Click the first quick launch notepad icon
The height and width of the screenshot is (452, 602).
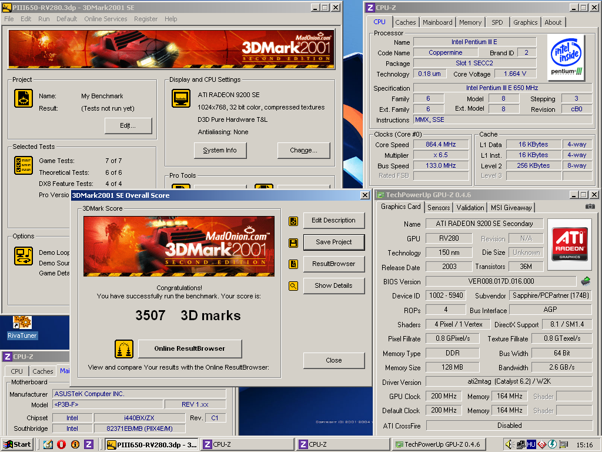[48, 444]
